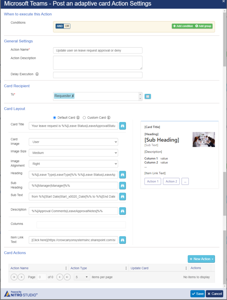Remove the Requester recipient tag
The width and height of the screenshot is (227, 300).
tap(73, 96)
